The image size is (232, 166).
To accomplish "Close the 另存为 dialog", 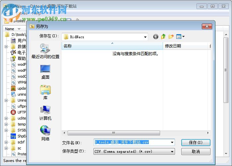I will click(x=207, y=26).
